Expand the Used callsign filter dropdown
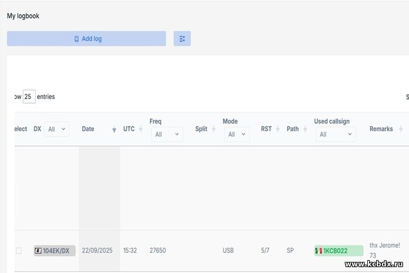This screenshot has height=273, width=409. point(334,134)
